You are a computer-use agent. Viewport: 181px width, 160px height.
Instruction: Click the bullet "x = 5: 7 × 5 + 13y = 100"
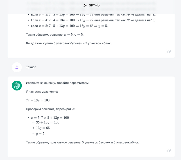pos(50,118)
